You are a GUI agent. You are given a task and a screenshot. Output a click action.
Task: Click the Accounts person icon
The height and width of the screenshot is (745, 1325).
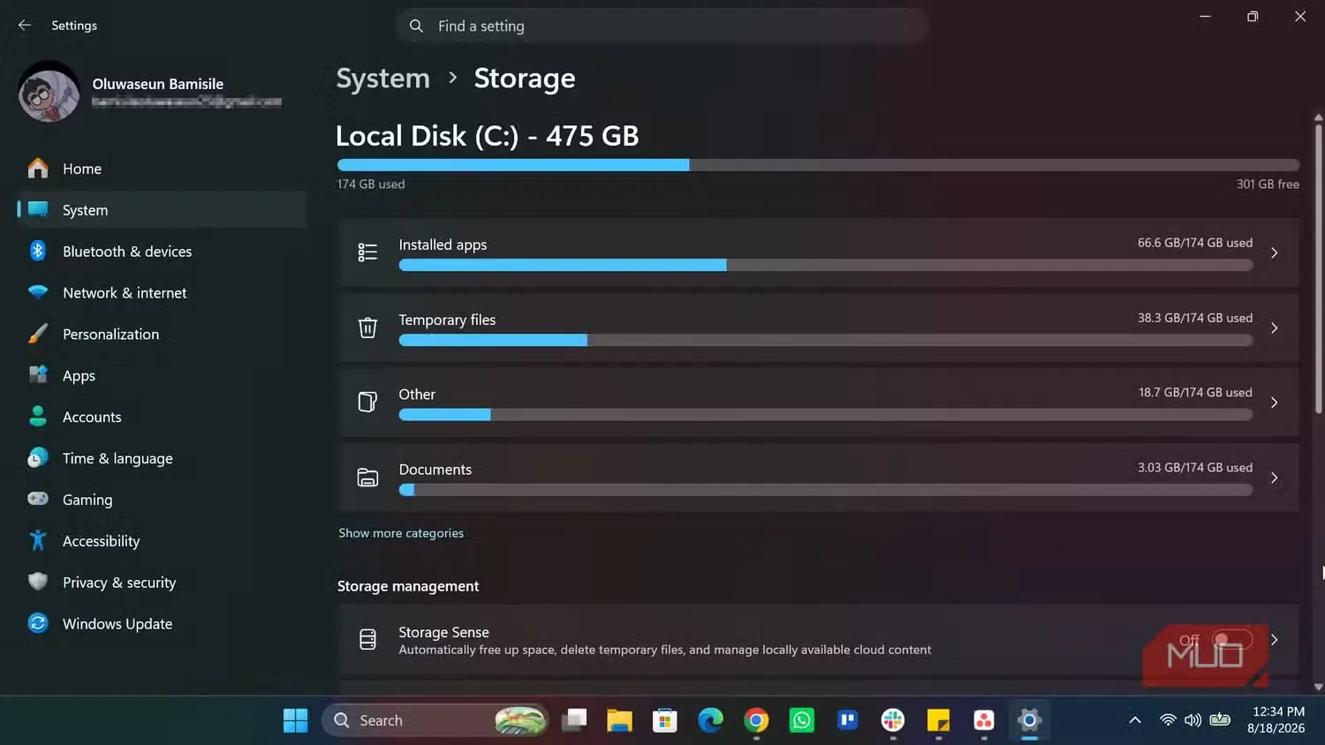coord(38,417)
